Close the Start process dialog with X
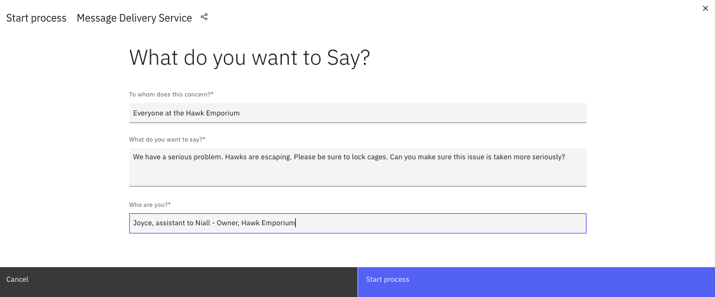715x297 pixels. pos(705,8)
